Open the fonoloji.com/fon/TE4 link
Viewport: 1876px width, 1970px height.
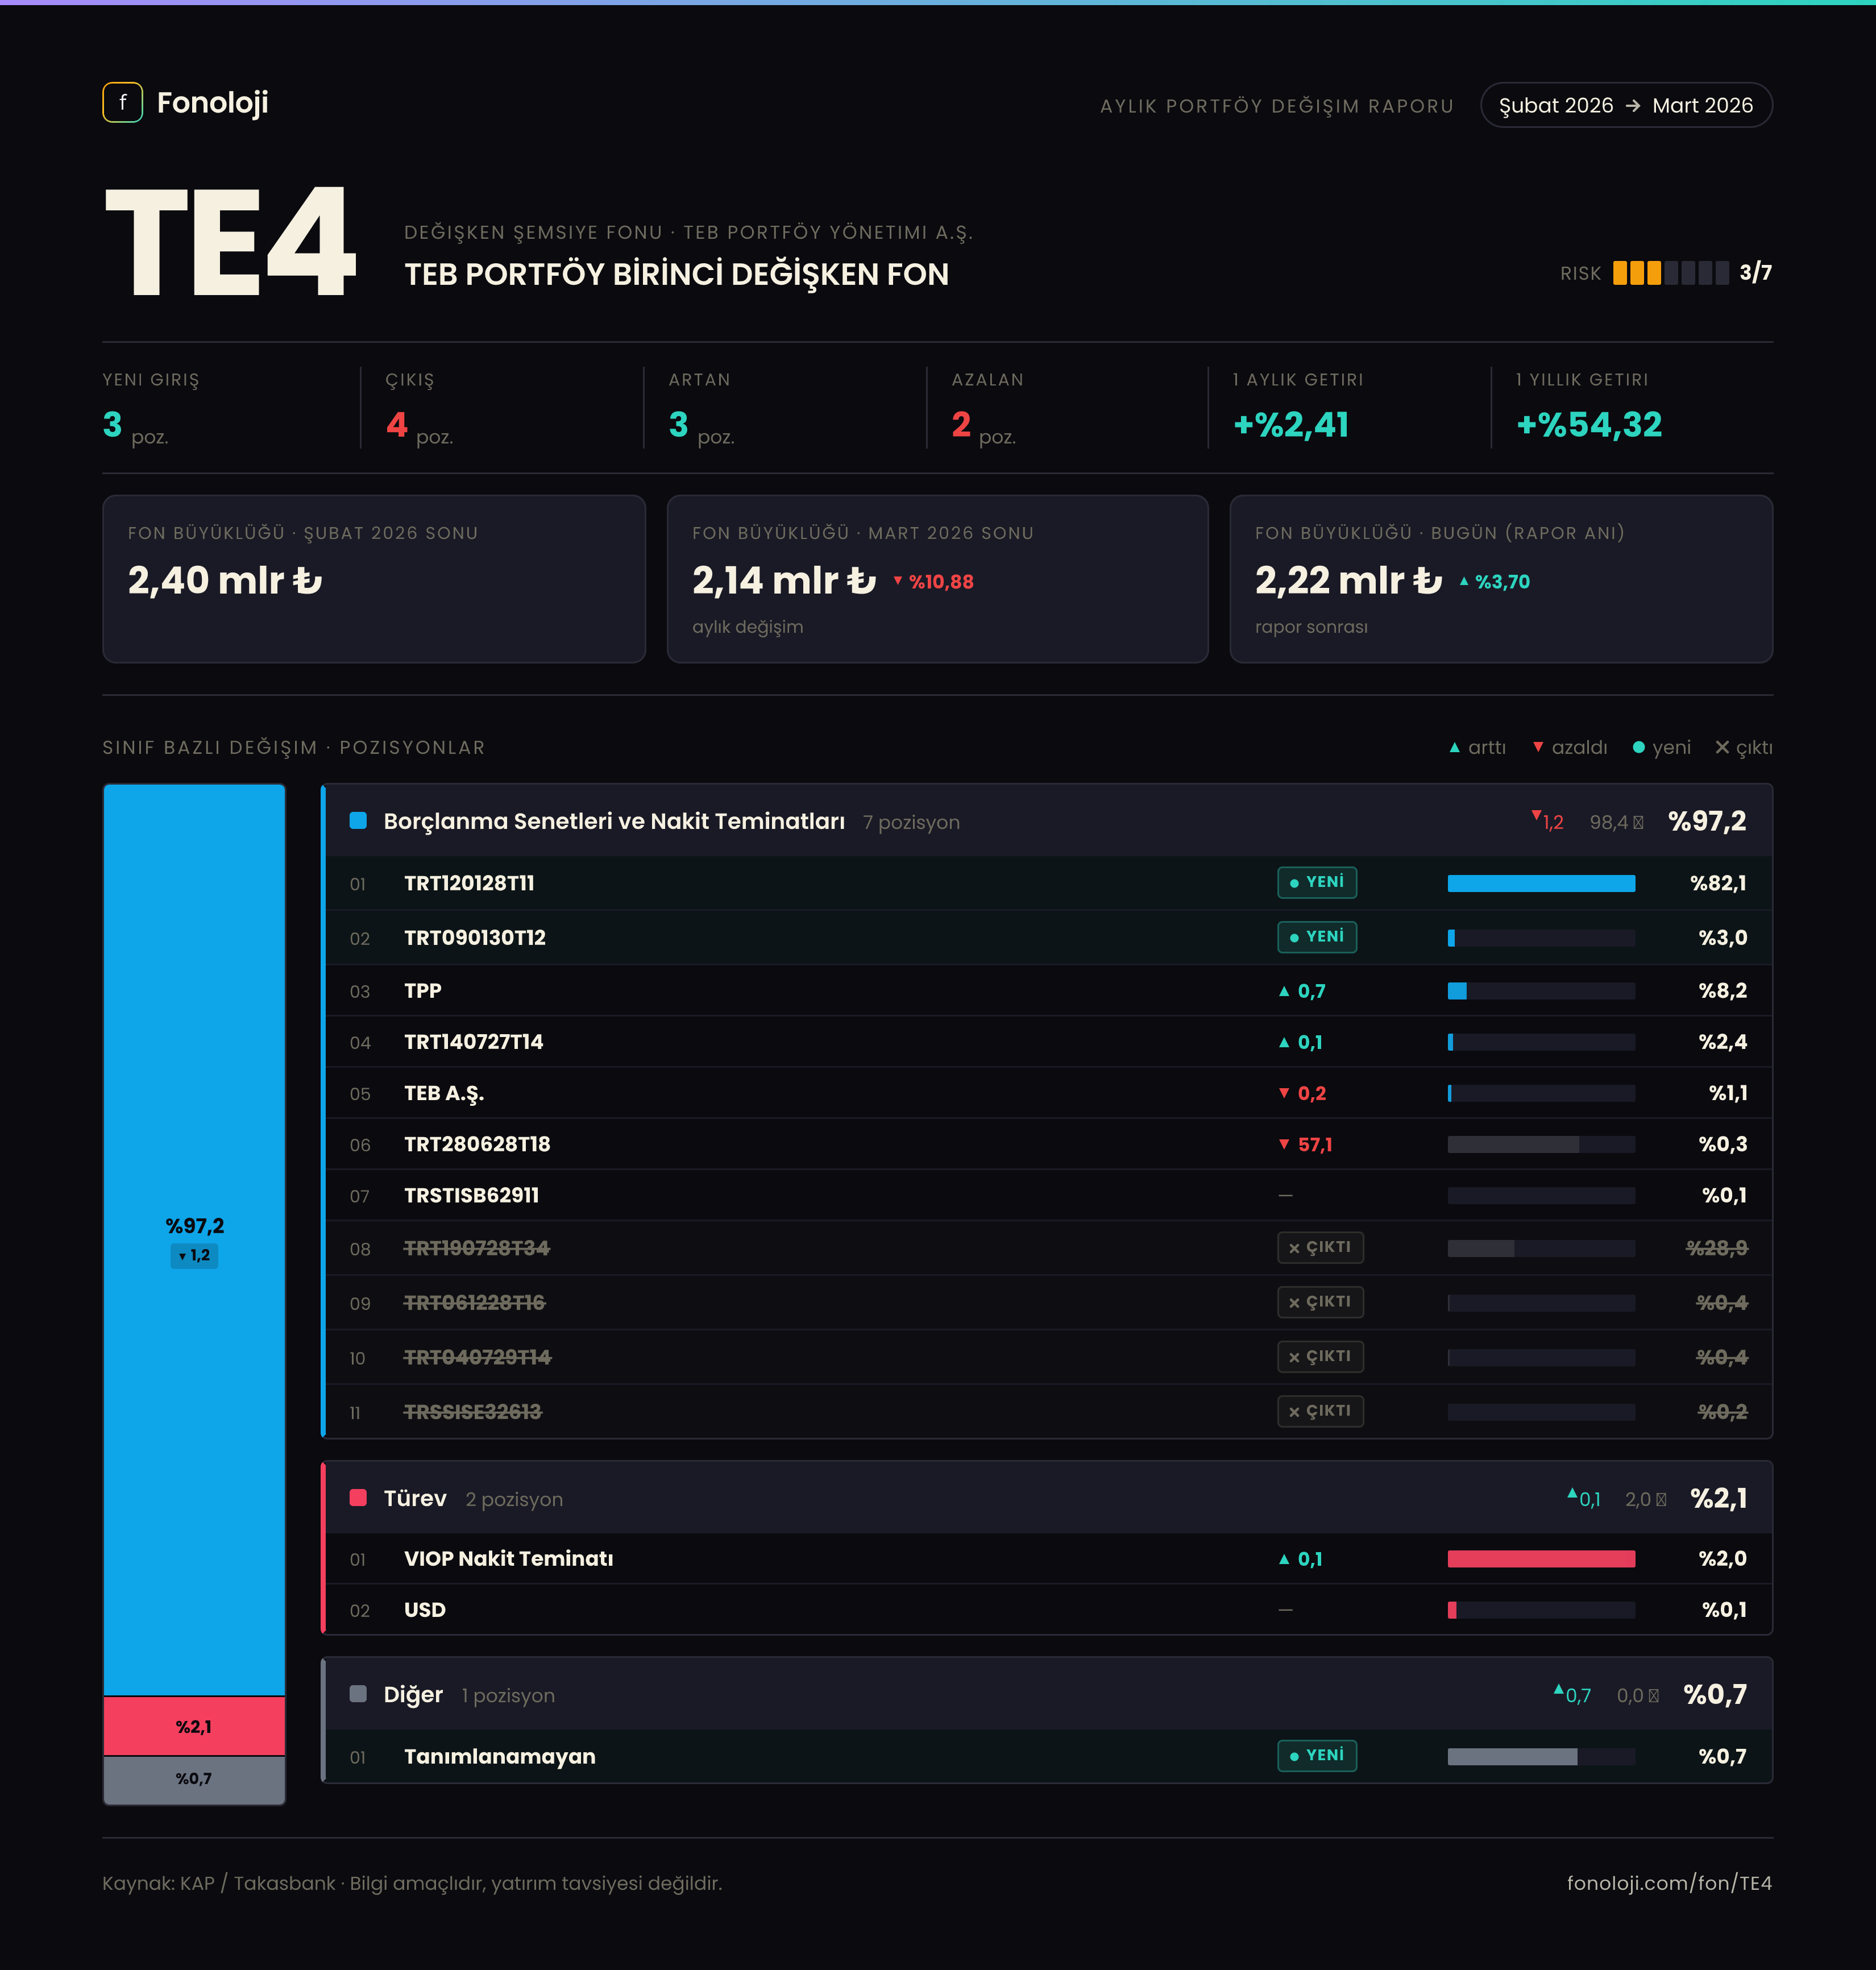coord(1669,1883)
